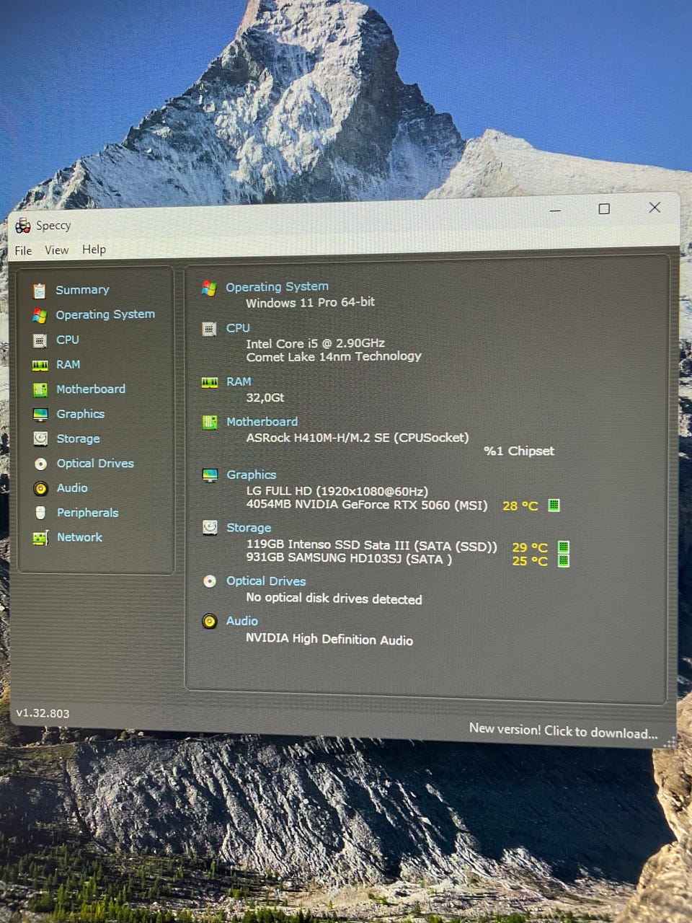Click the Audio heading in summary pane
This screenshot has height=923, width=692.
241,621
